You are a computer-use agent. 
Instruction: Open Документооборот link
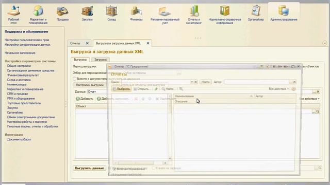(x=19, y=139)
